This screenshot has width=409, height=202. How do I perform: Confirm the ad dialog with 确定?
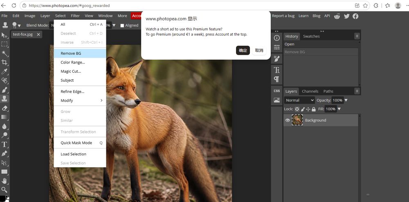(x=243, y=51)
